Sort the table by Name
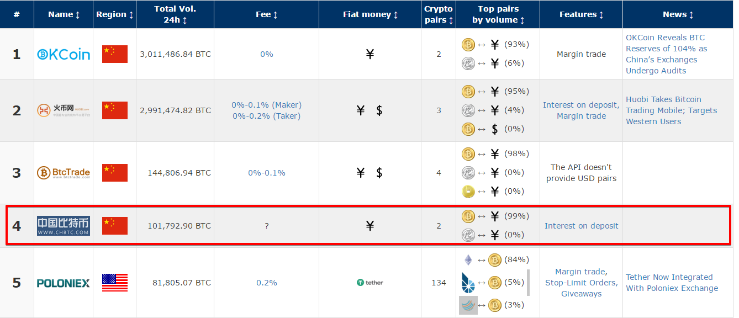The width and height of the screenshot is (739, 318). point(63,14)
